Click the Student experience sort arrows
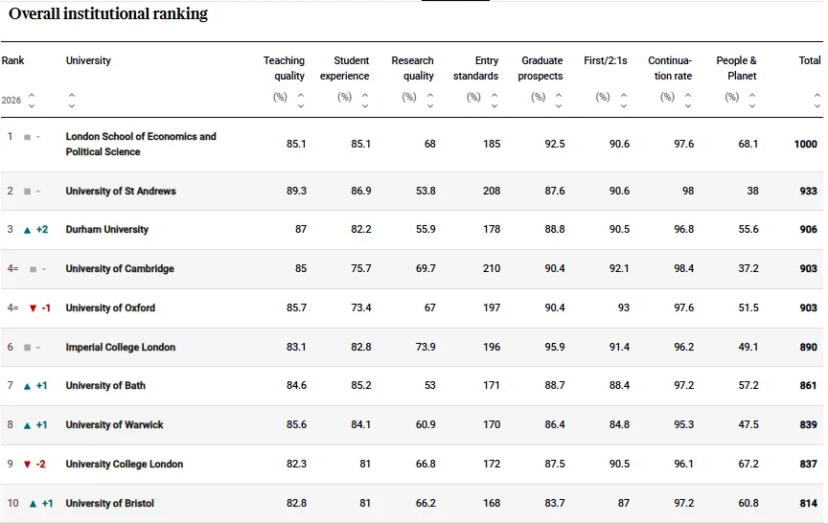This screenshot has height=523, width=828. 365,100
